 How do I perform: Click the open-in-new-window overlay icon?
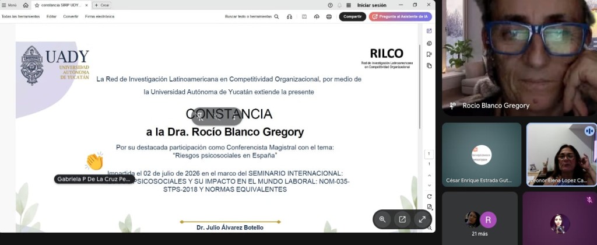[x=402, y=219]
